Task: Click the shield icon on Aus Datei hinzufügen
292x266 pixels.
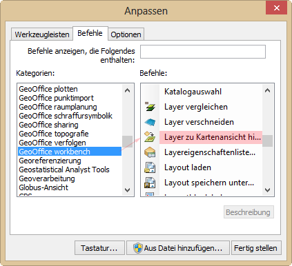Action: pyautogui.click(x=138, y=248)
